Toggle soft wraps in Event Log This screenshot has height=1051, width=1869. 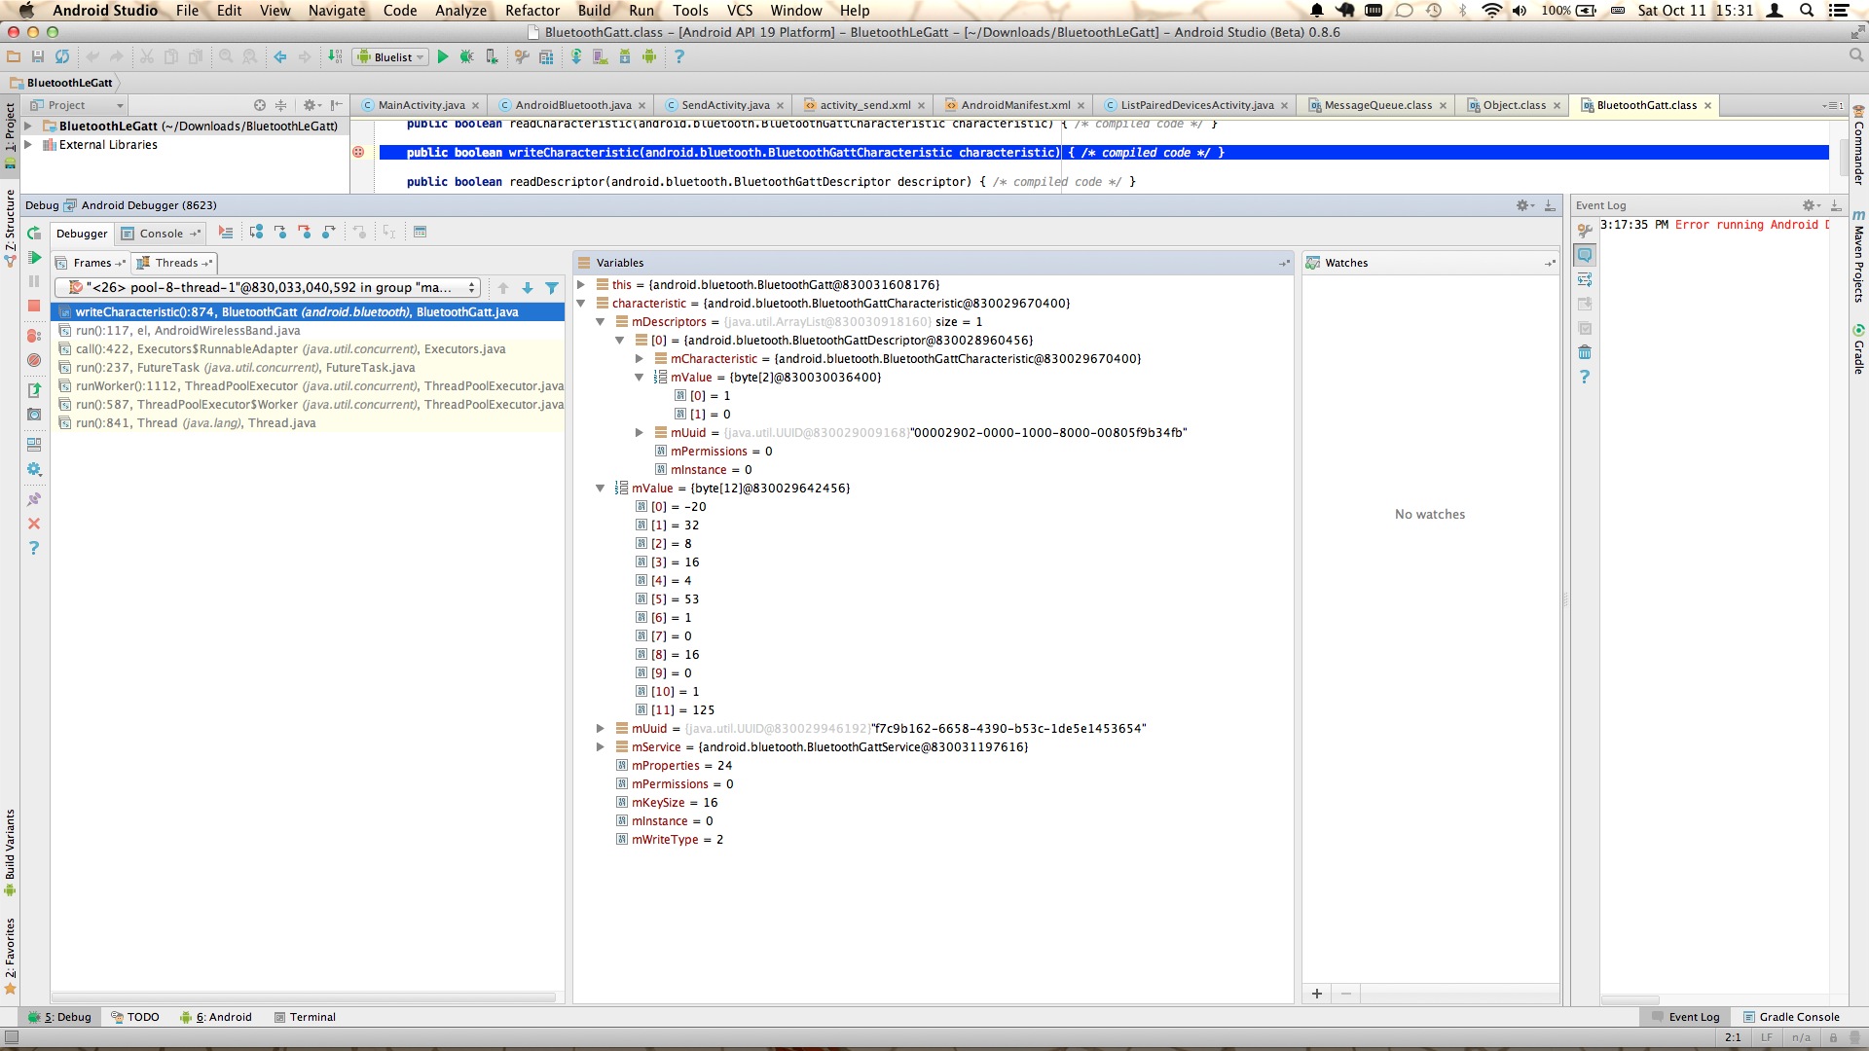(x=1585, y=279)
